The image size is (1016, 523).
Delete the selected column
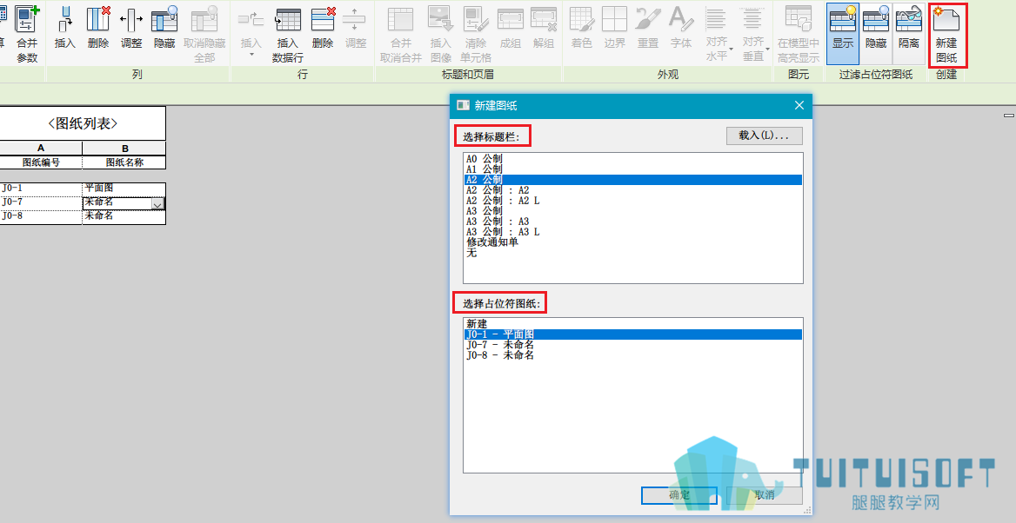[x=98, y=27]
